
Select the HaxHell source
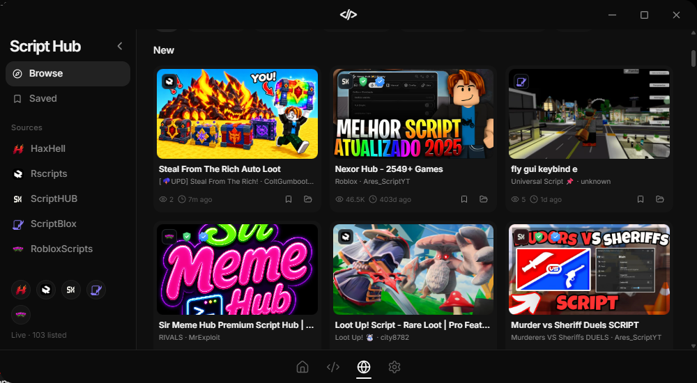68,149
